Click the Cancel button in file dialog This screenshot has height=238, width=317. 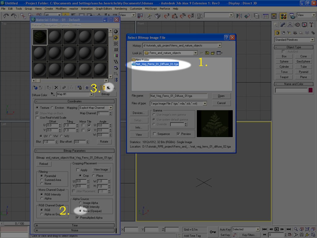click(221, 103)
